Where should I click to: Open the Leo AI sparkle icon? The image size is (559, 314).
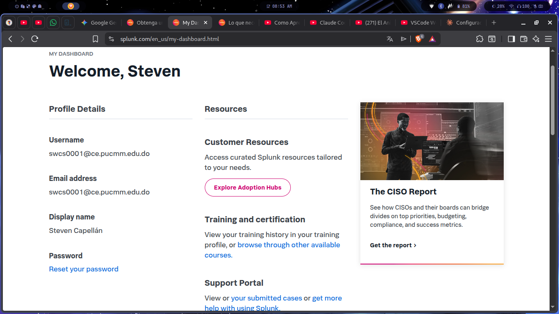tap(536, 39)
